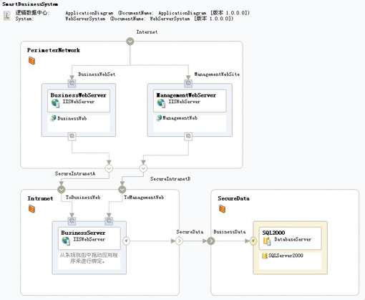Click the SecureIntranetA outbound zone endpoint
365x300 pixels.
(109, 168)
